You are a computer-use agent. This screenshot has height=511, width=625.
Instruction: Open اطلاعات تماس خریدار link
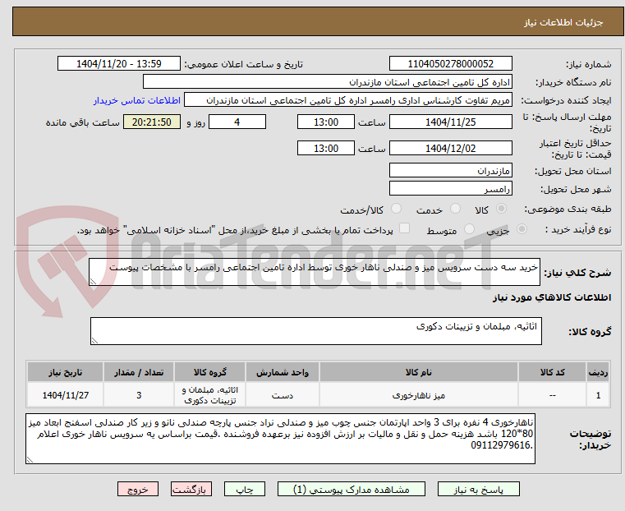(x=137, y=100)
